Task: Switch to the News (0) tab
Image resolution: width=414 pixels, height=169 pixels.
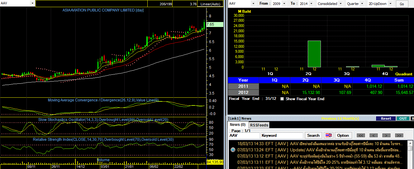Action: (238, 125)
